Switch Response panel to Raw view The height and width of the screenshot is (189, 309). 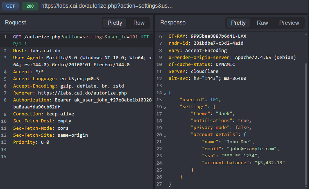tap(262, 23)
